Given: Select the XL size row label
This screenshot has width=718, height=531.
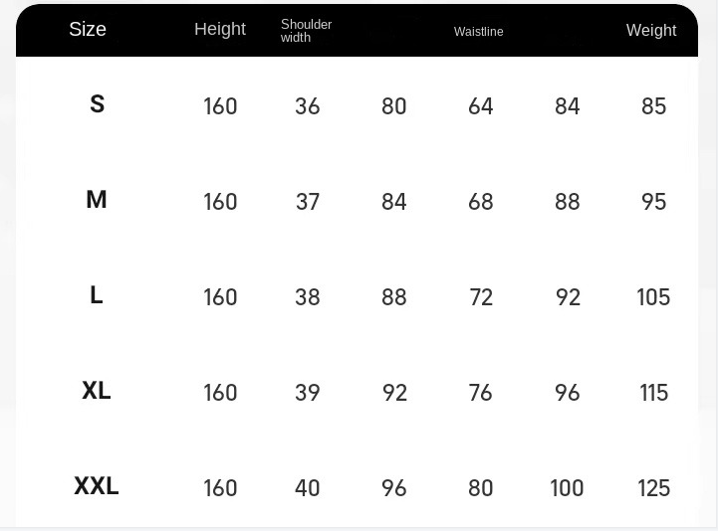Looking at the screenshot, I should tap(97, 391).
